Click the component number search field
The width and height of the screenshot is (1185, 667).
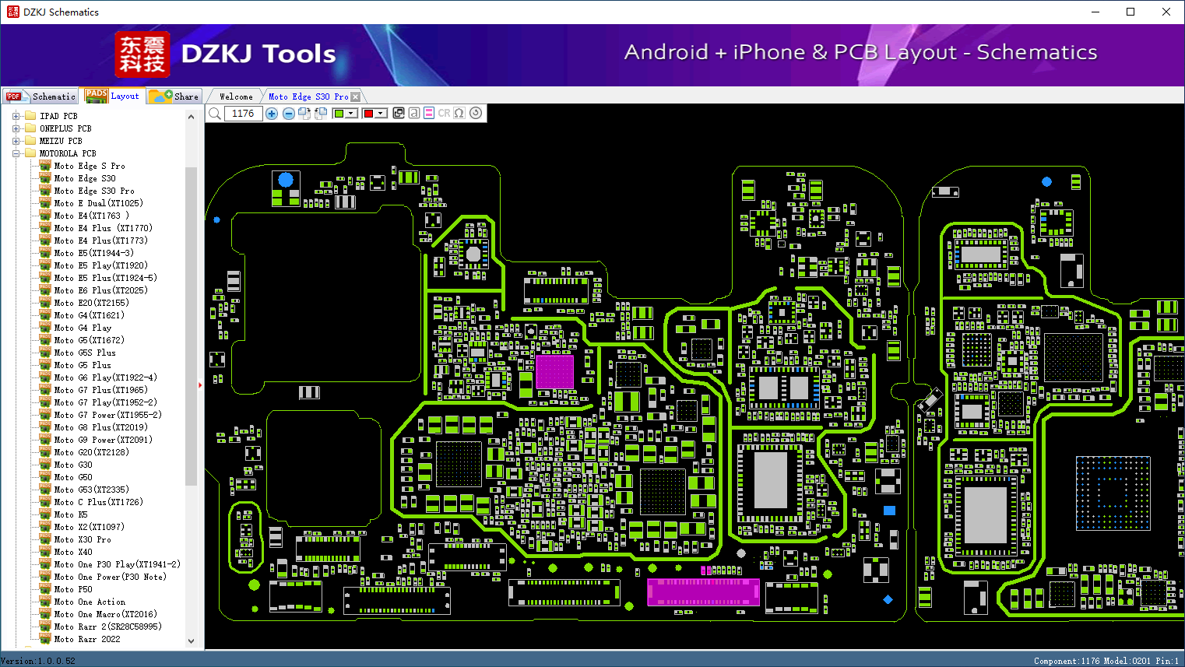point(243,114)
